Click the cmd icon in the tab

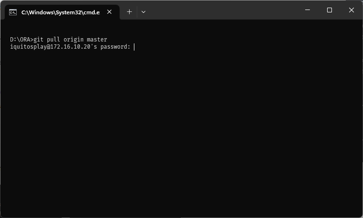13,12
